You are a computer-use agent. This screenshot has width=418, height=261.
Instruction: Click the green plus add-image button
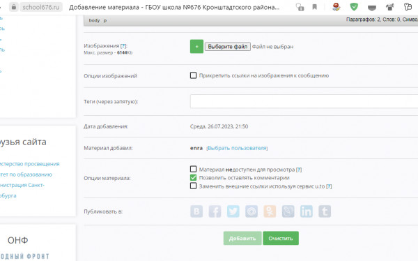click(196, 47)
